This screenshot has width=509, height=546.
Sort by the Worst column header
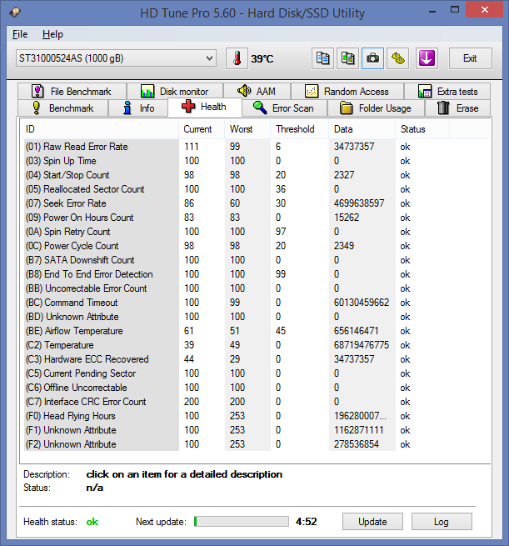(247, 129)
